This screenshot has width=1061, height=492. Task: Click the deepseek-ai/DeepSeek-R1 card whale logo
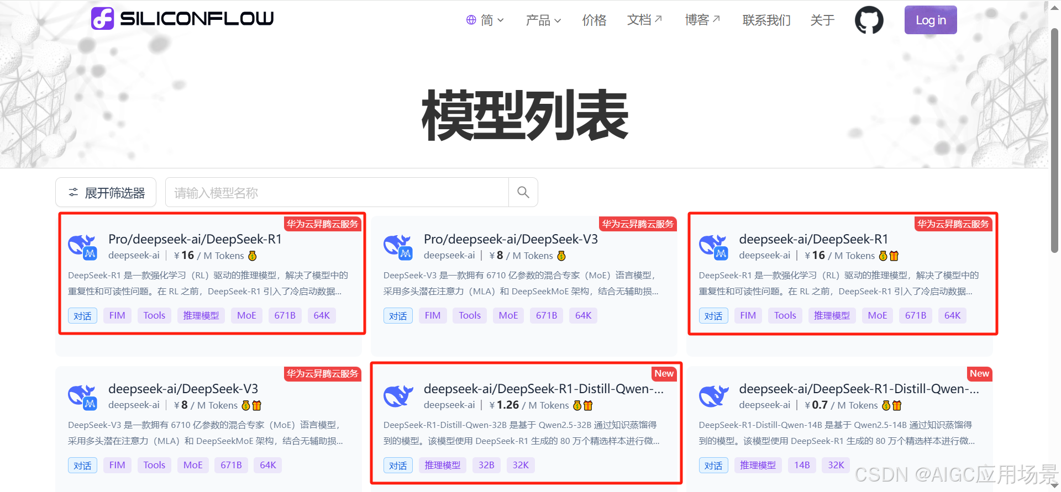[x=713, y=246]
